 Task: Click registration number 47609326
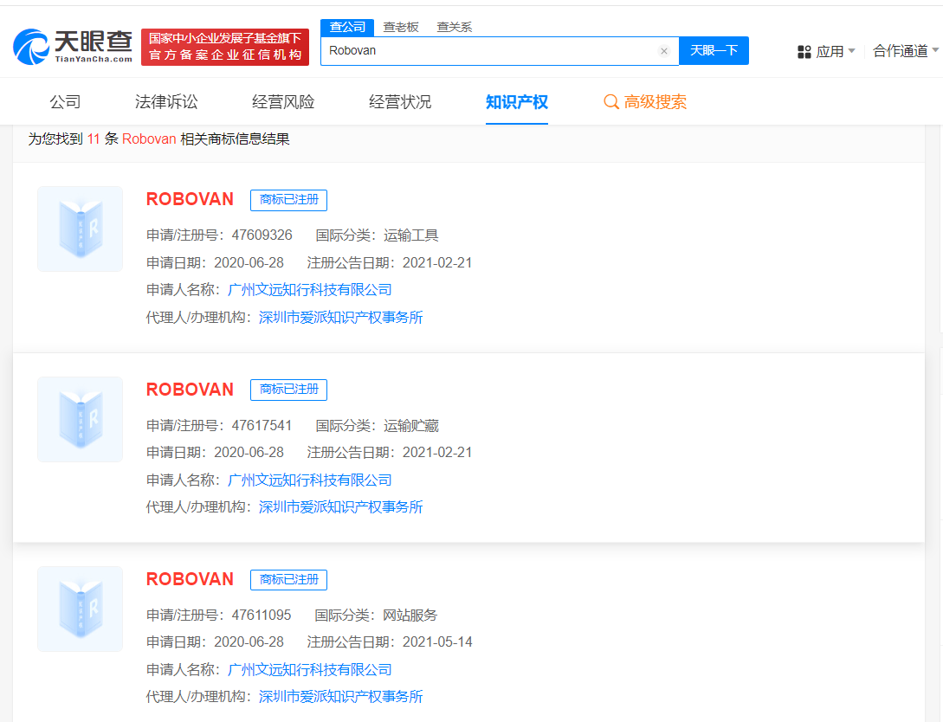pyautogui.click(x=262, y=235)
